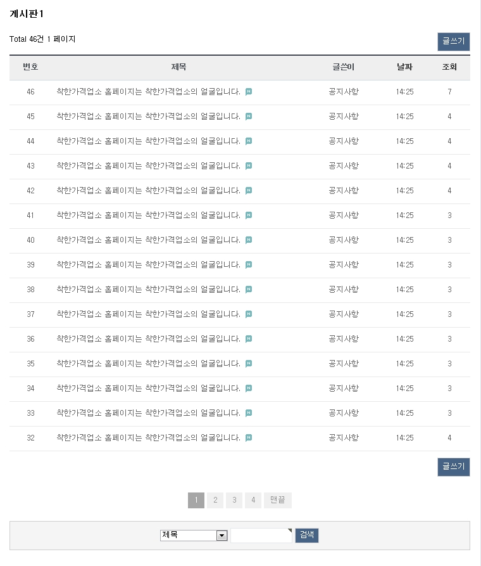Click the top 글쓰기 write button

click(454, 41)
